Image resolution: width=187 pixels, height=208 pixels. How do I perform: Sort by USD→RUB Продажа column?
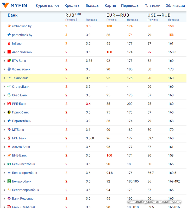(173, 20)
